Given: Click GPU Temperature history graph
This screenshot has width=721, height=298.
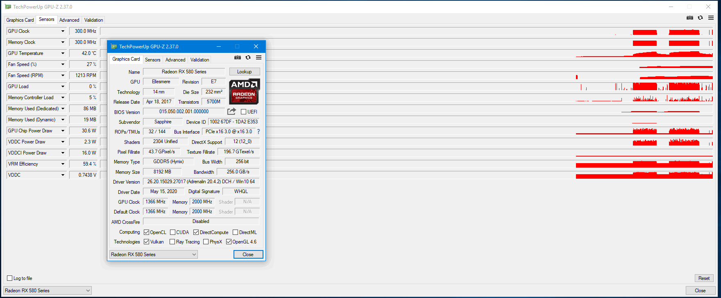Looking at the screenshot, I should [407, 53].
